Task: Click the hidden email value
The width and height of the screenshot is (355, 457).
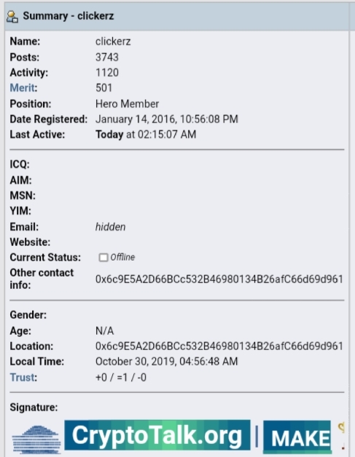Action: pos(110,227)
